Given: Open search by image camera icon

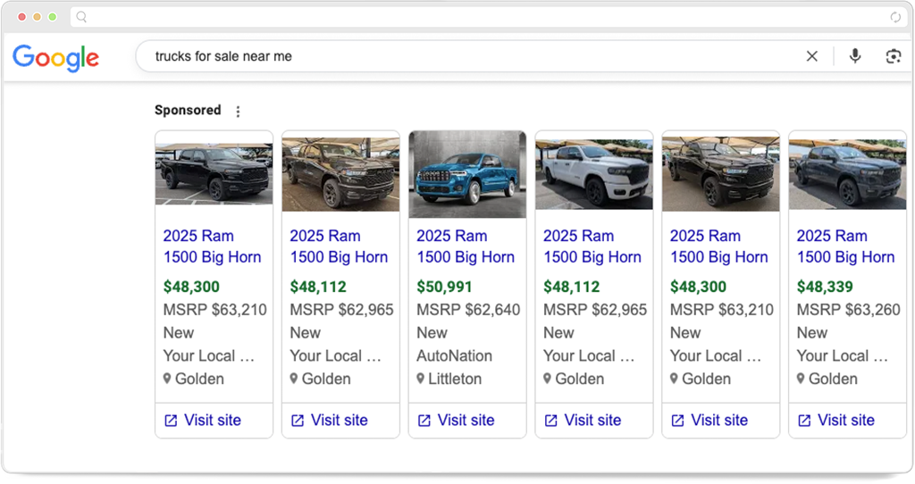Looking at the screenshot, I should click(894, 56).
